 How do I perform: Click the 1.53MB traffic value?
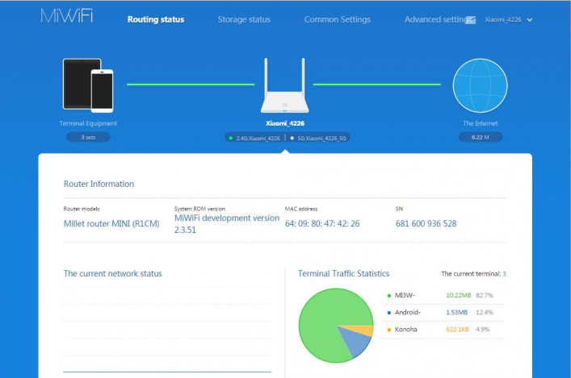click(x=456, y=312)
